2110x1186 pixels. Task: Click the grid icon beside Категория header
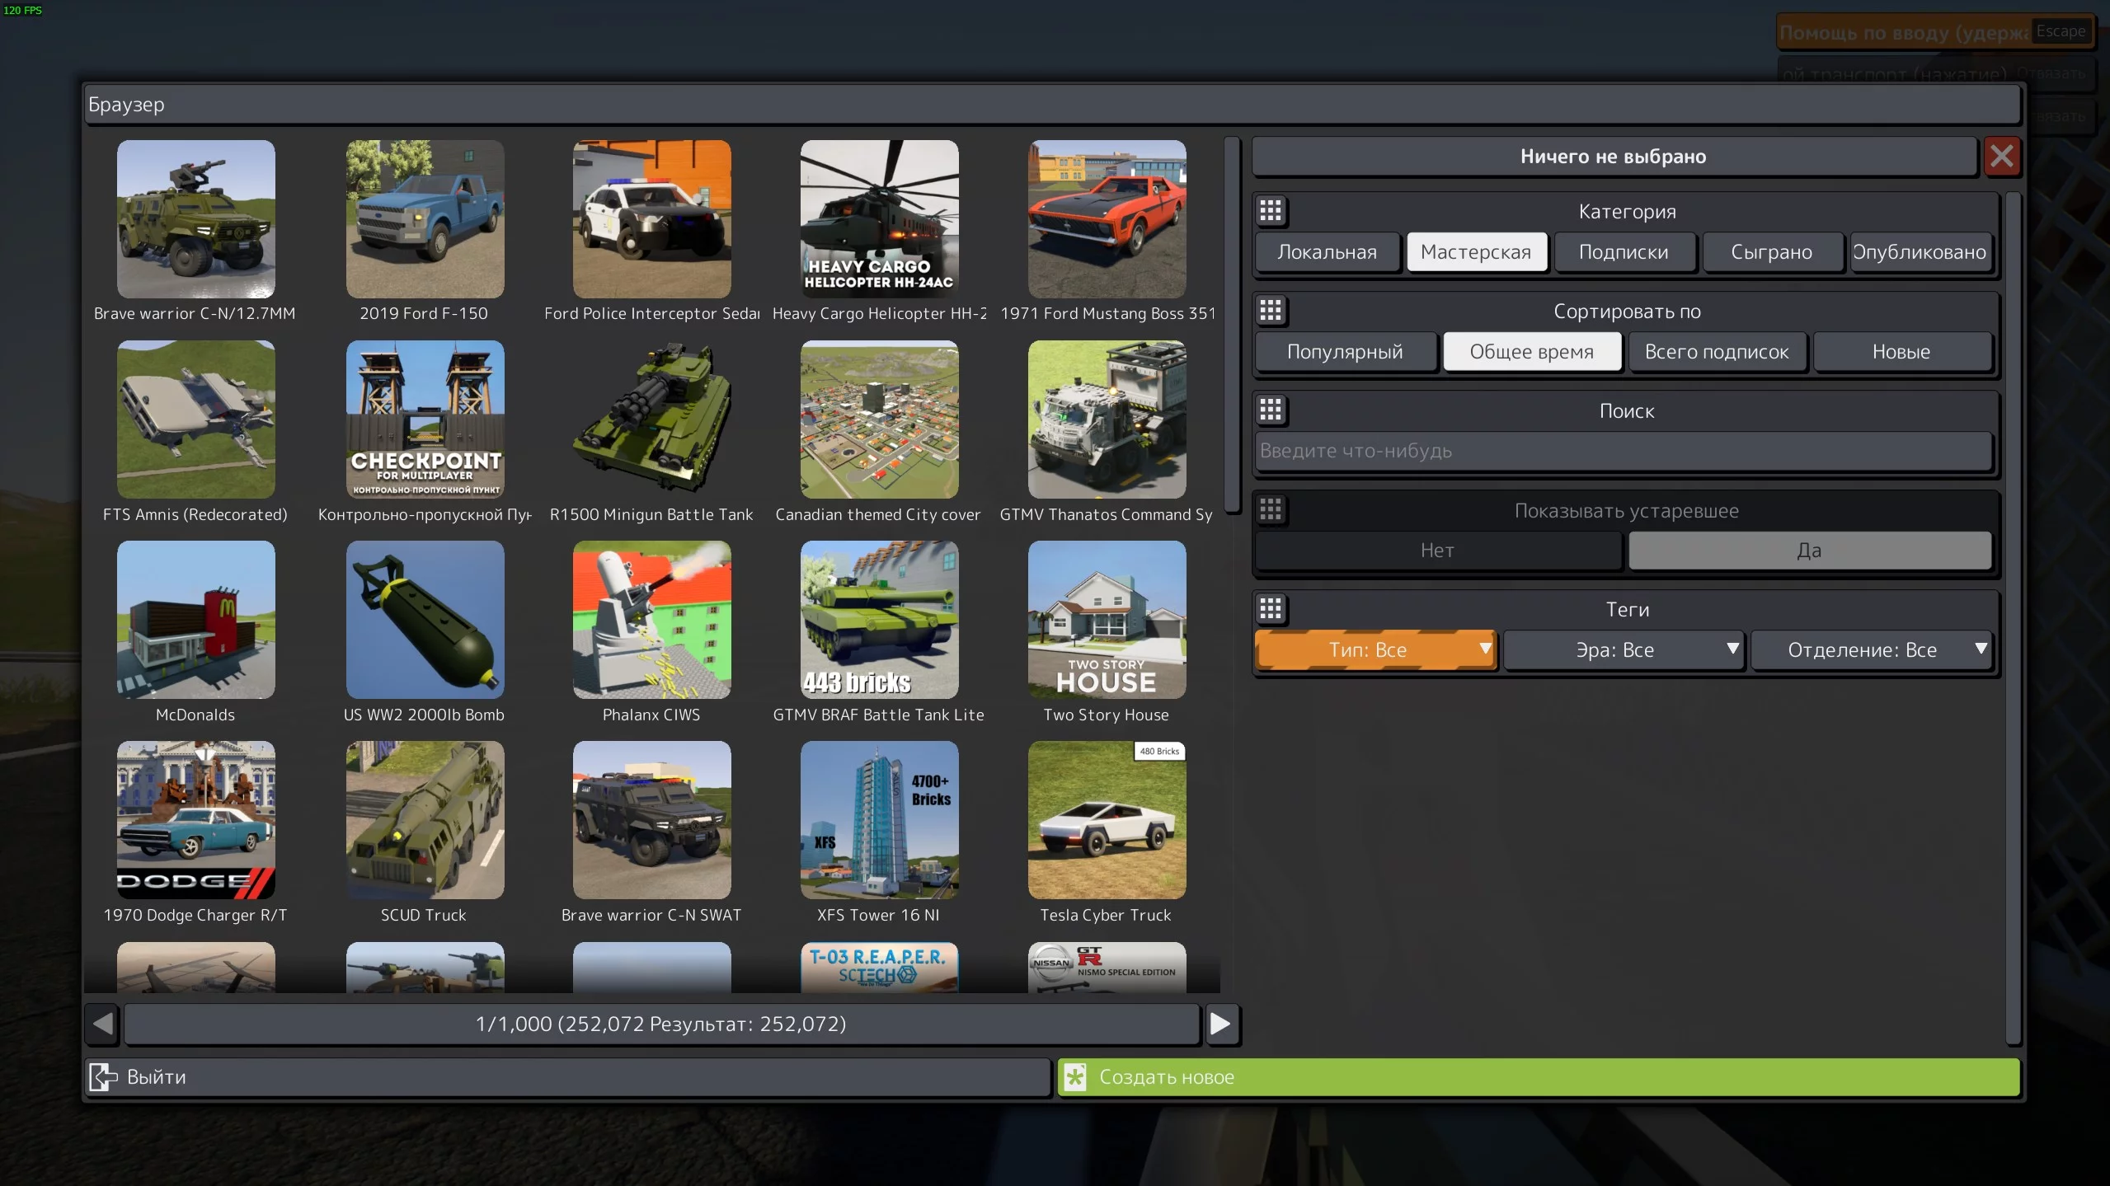click(x=1271, y=211)
